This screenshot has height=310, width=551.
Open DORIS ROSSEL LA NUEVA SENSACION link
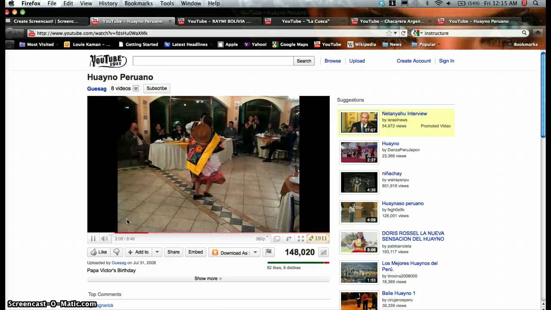413,236
